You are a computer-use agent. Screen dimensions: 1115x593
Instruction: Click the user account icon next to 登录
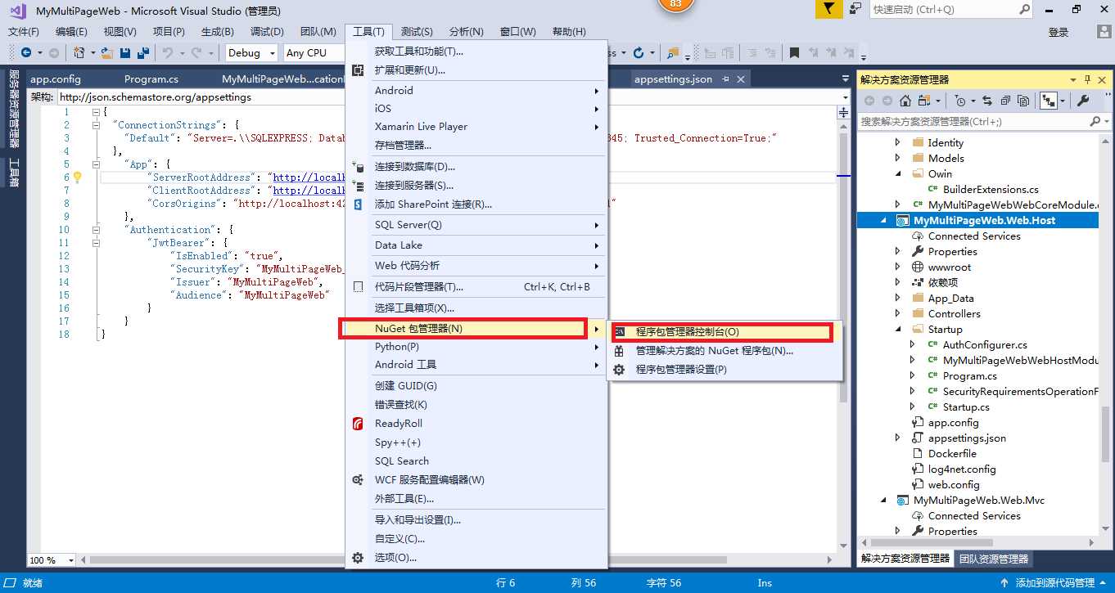coord(1104,32)
